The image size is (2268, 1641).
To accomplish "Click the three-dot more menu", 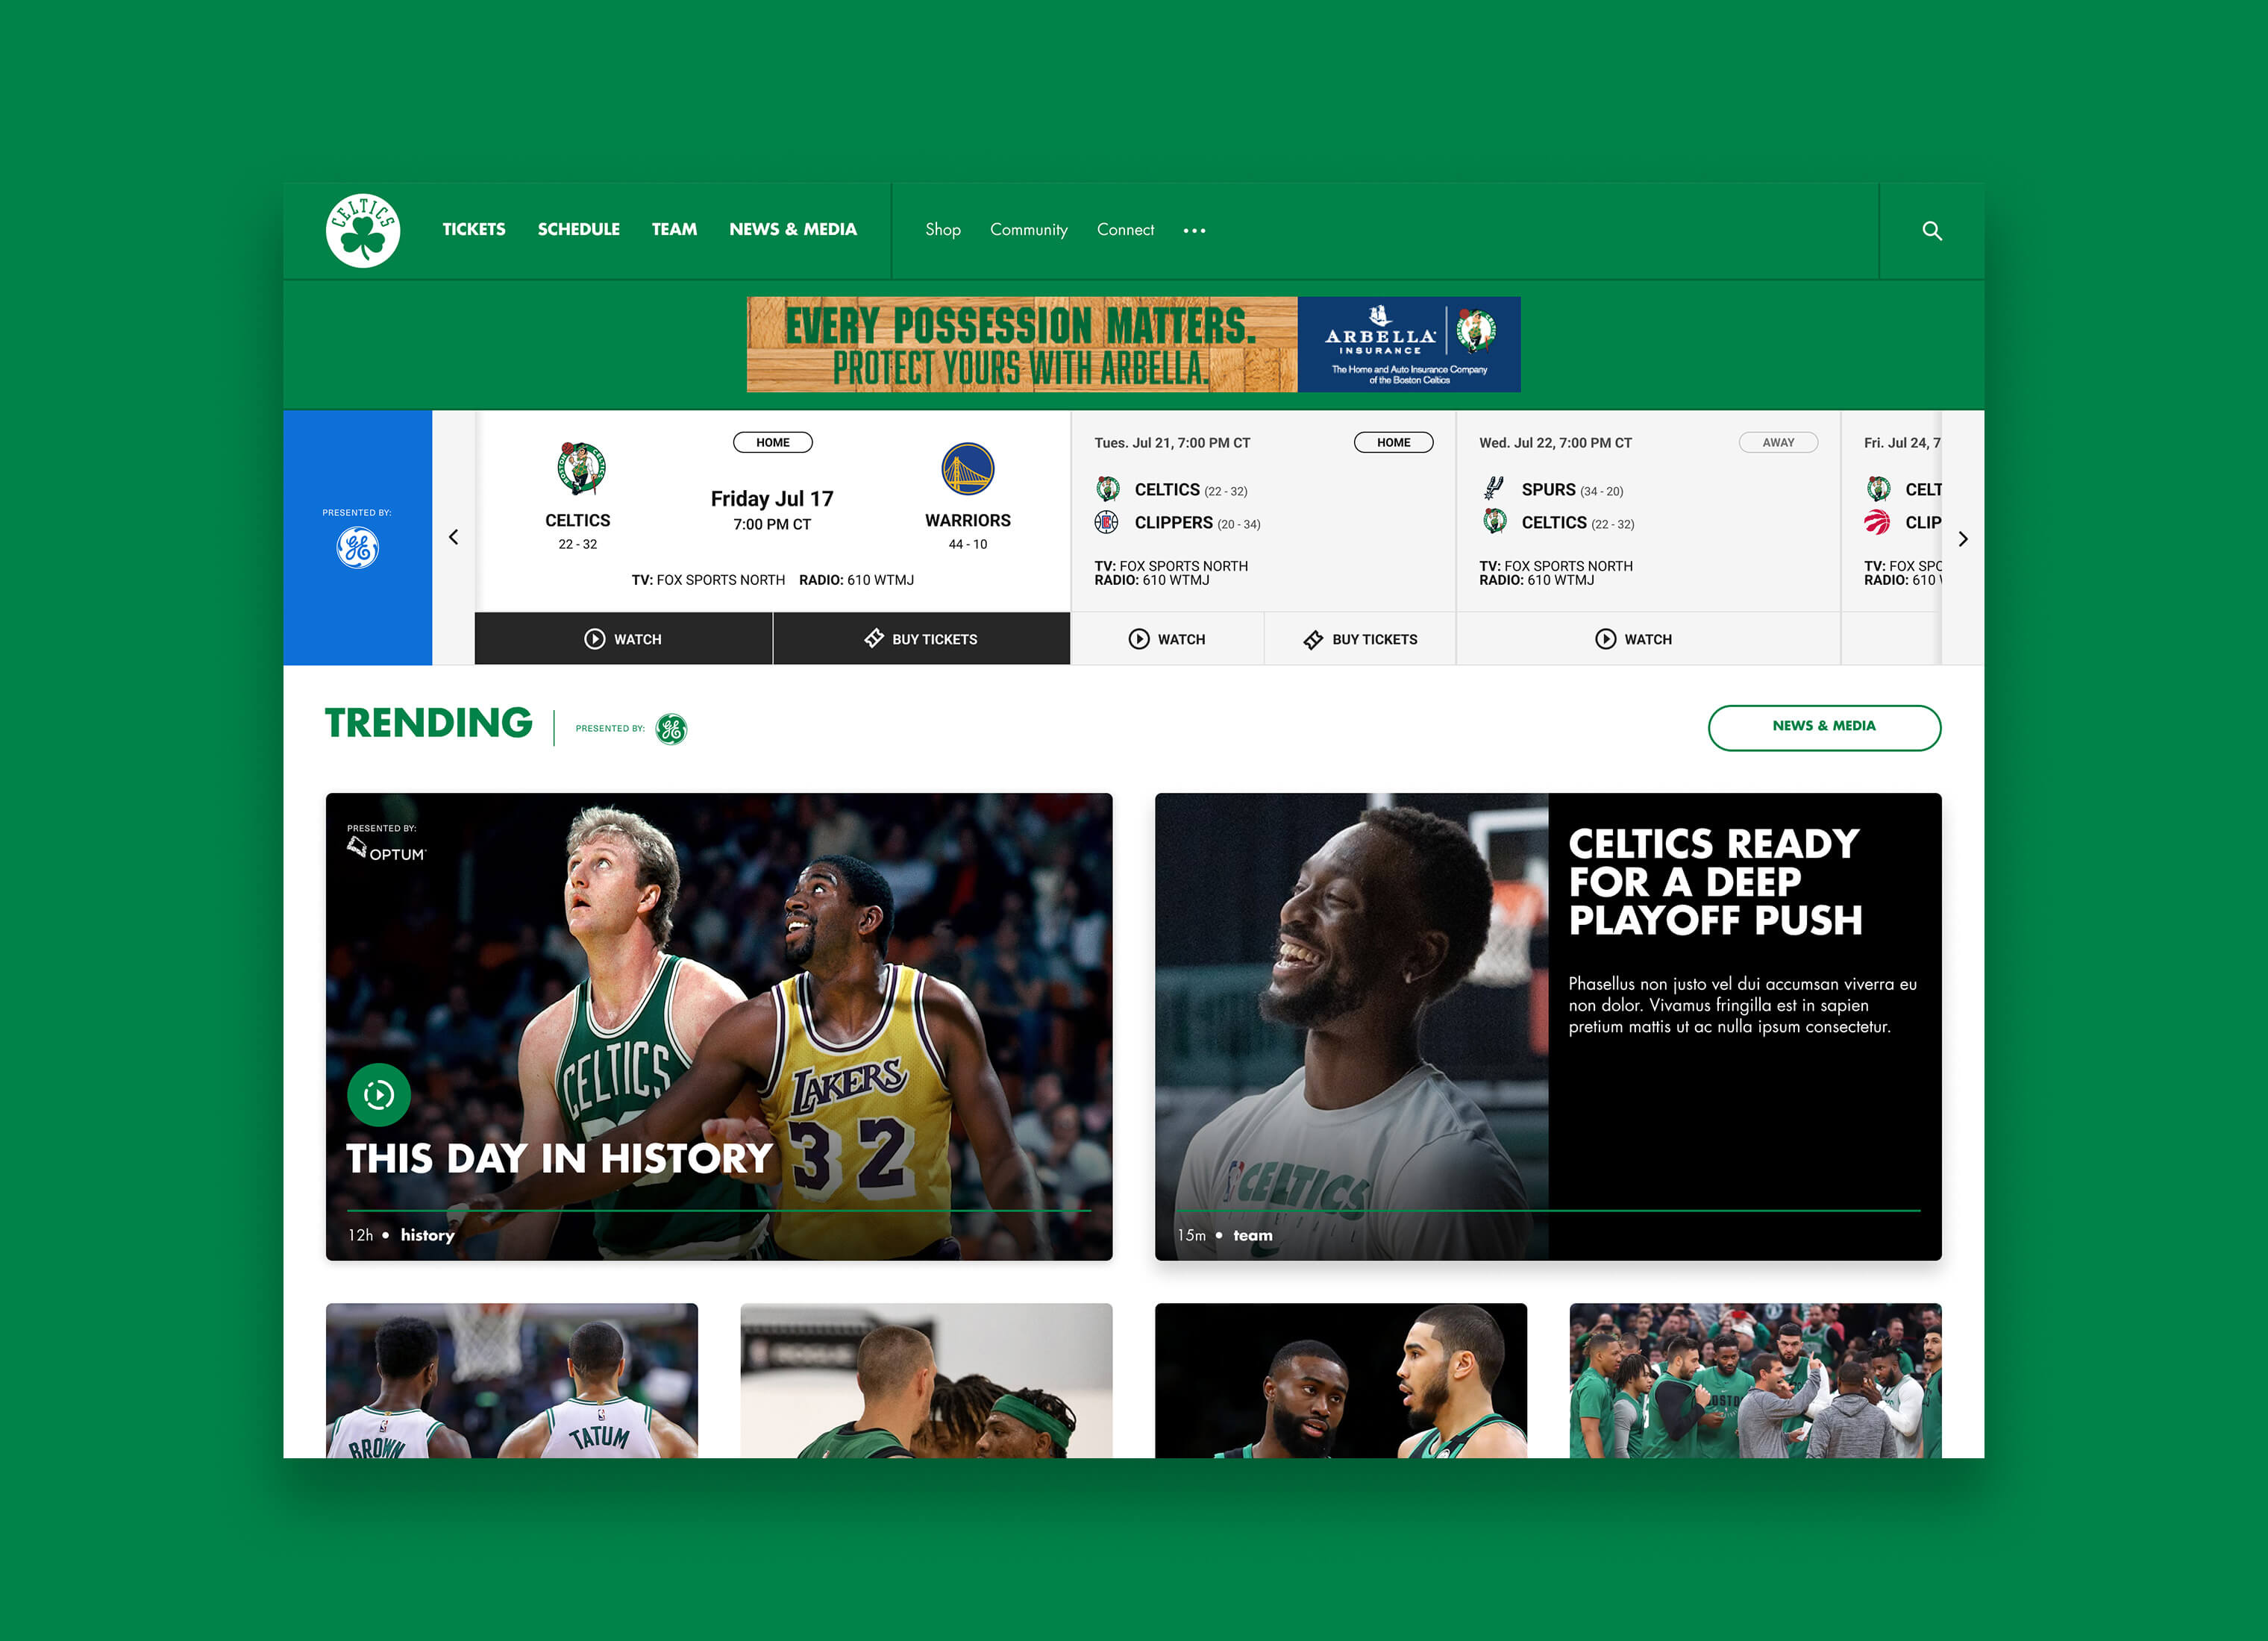I will pos(1194,231).
